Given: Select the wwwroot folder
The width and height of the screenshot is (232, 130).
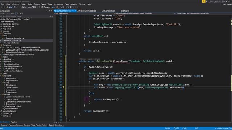Looking at the screenshot, I should [x=6, y=31].
